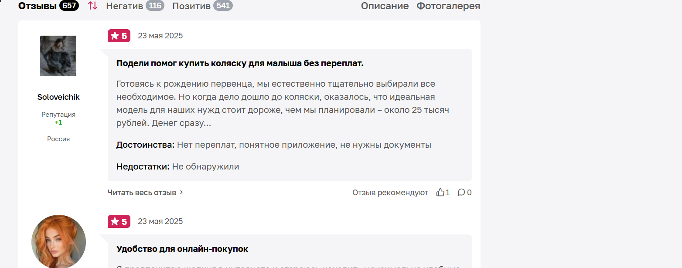Open review titled Подели помог купить коляску
This screenshot has height=268, width=682.
click(240, 63)
